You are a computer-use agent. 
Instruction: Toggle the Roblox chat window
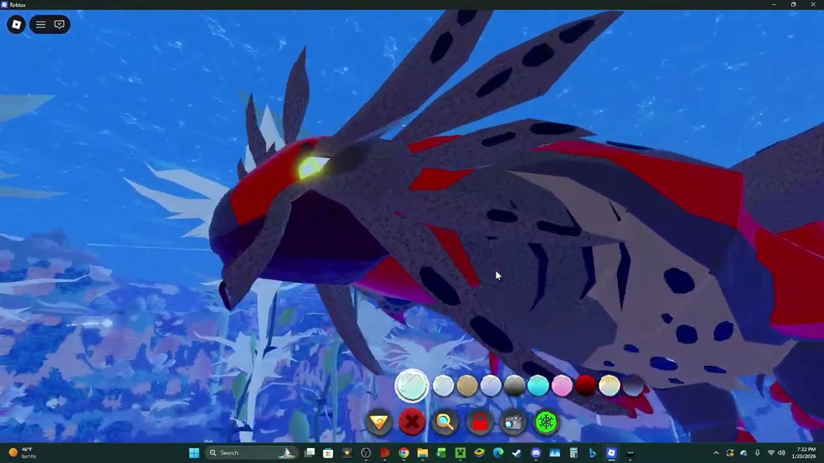coord(59,24)
